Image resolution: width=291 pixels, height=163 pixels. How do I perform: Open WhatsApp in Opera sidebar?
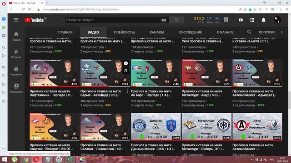[x=4, y=27]
